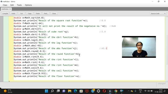Screen dimensions: 168x94
Task: Open the Wi-Fi network tray icon
Action: (x=145, y=91)
